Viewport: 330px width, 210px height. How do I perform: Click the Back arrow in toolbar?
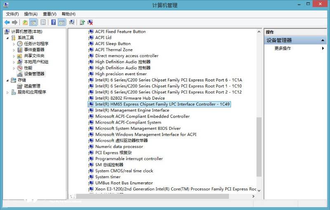tap(7, 22)
